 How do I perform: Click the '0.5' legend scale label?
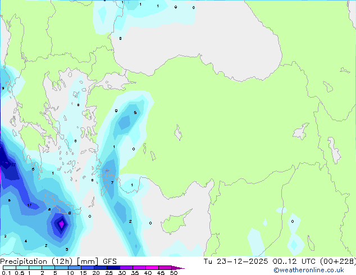(x=20, y=273)
